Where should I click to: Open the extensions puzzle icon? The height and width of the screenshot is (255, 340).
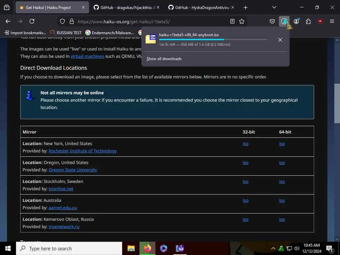(x=308, y=21)
